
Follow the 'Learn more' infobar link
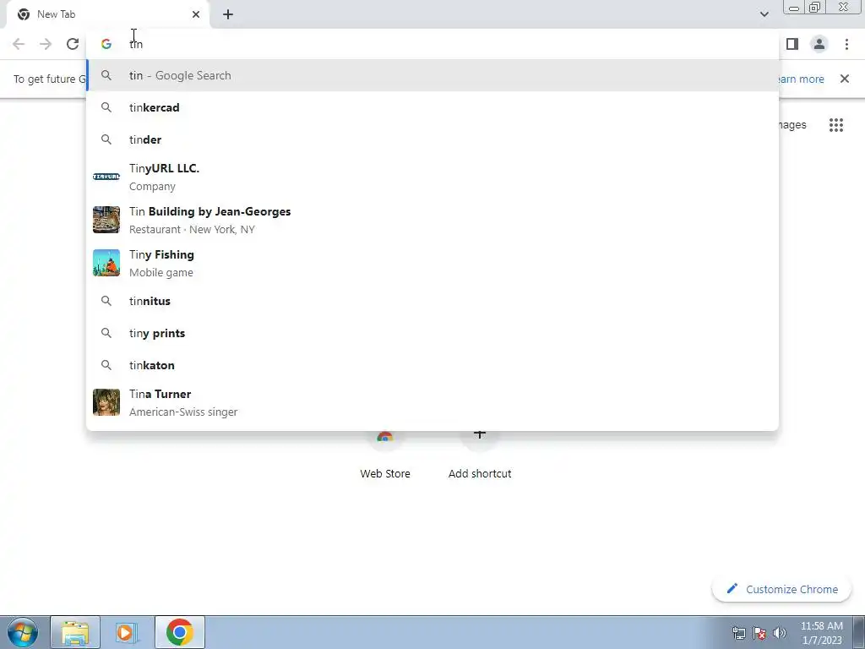[799, 79]
